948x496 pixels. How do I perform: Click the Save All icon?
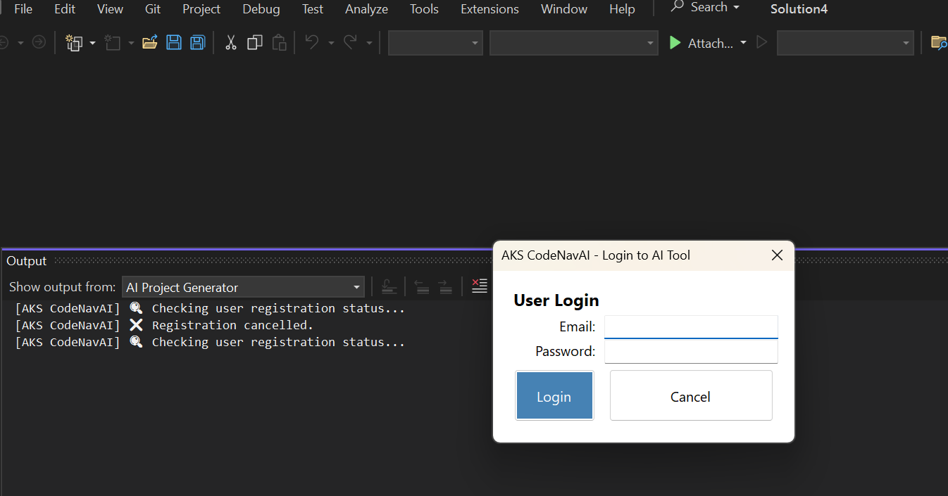click(197, 43)
